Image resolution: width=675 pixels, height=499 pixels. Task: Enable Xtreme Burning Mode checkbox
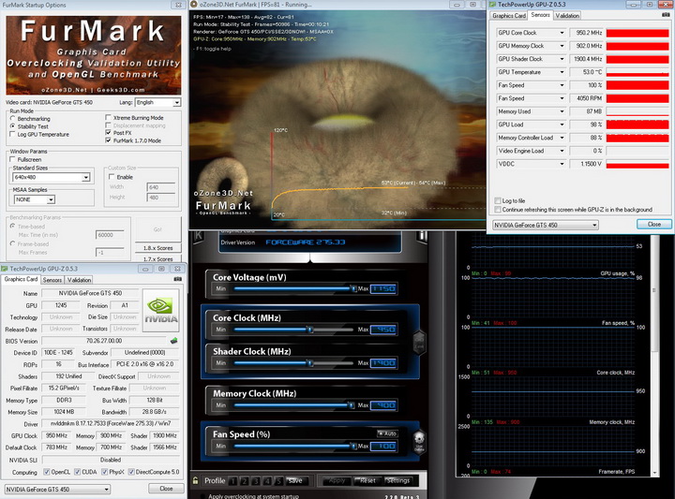[x=109, y=118]
